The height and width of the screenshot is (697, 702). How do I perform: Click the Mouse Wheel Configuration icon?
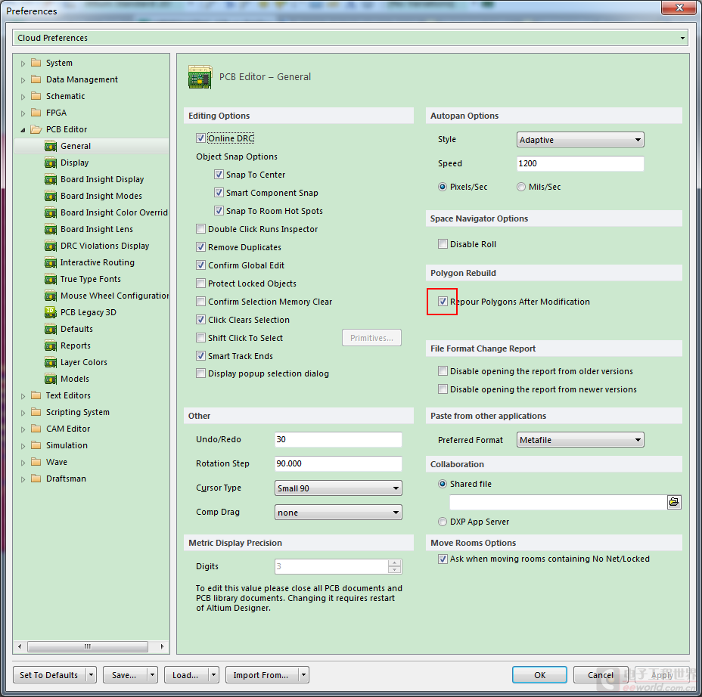[51, 296]
